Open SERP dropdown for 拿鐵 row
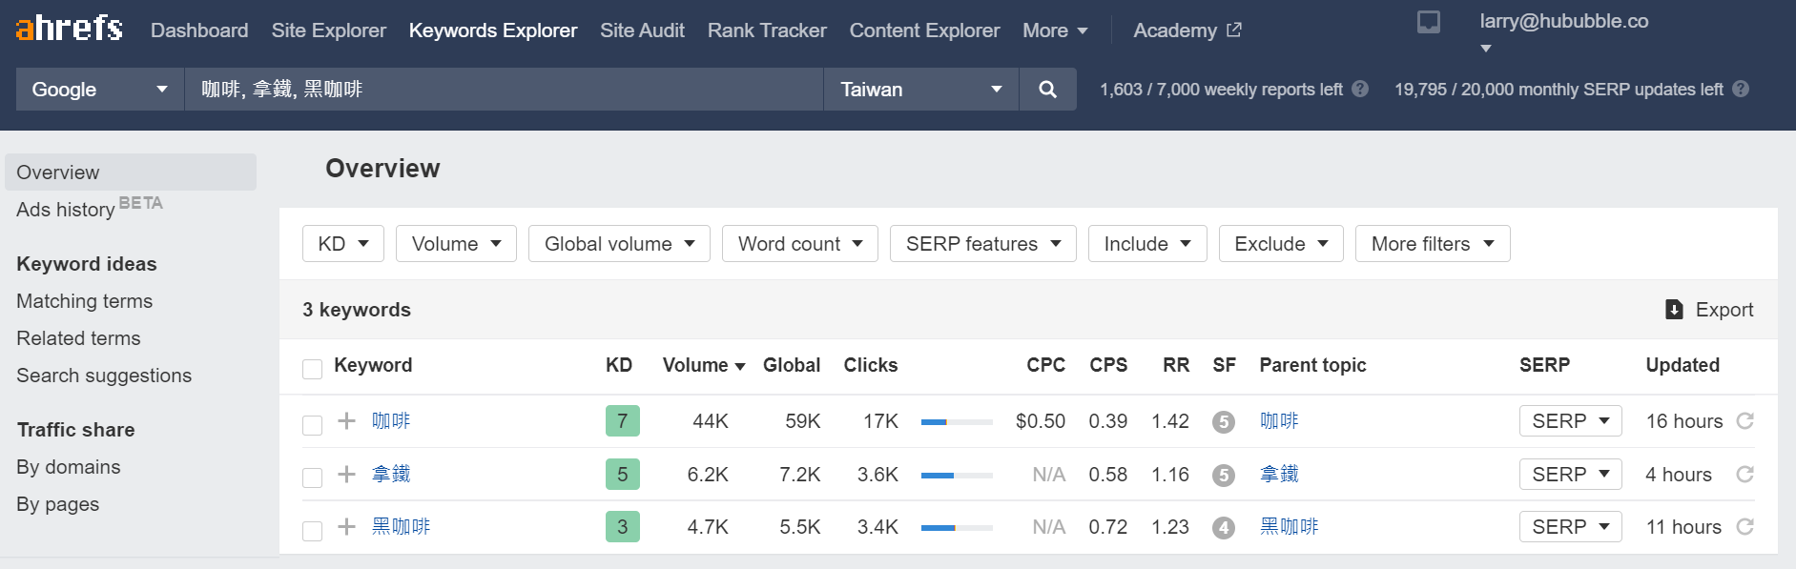Screen dimensions: 1796x569 (x=1569, y=475)
